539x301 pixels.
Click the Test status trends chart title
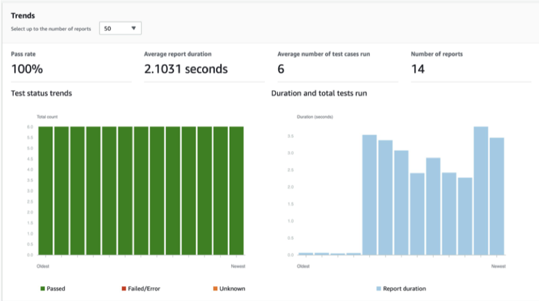[41, 93]
